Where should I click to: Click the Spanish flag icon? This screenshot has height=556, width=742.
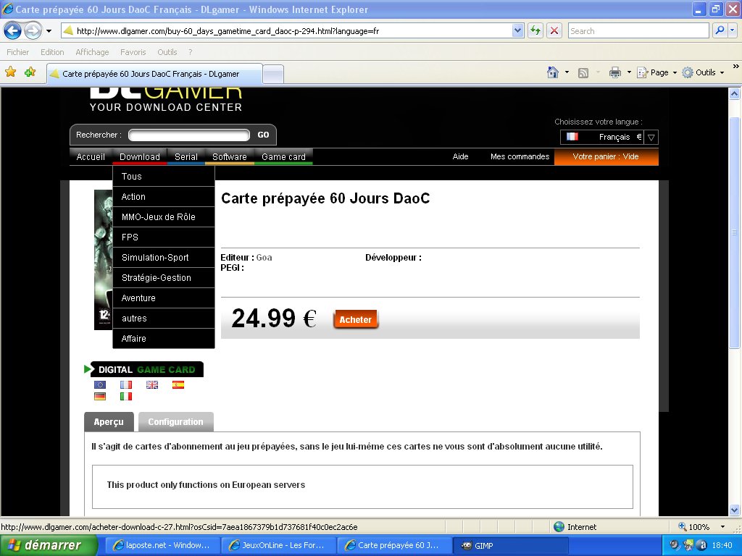(x=178, y=385)
